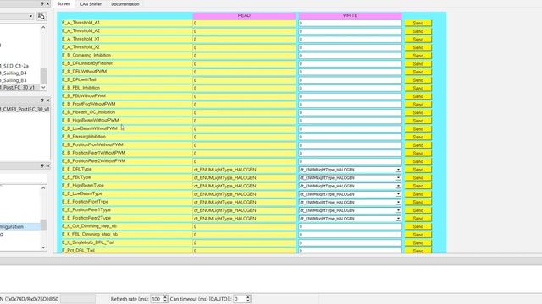Screen dimensions: 542x304
Task: Click the CAN timeout input field
Action: click(239, 299)
